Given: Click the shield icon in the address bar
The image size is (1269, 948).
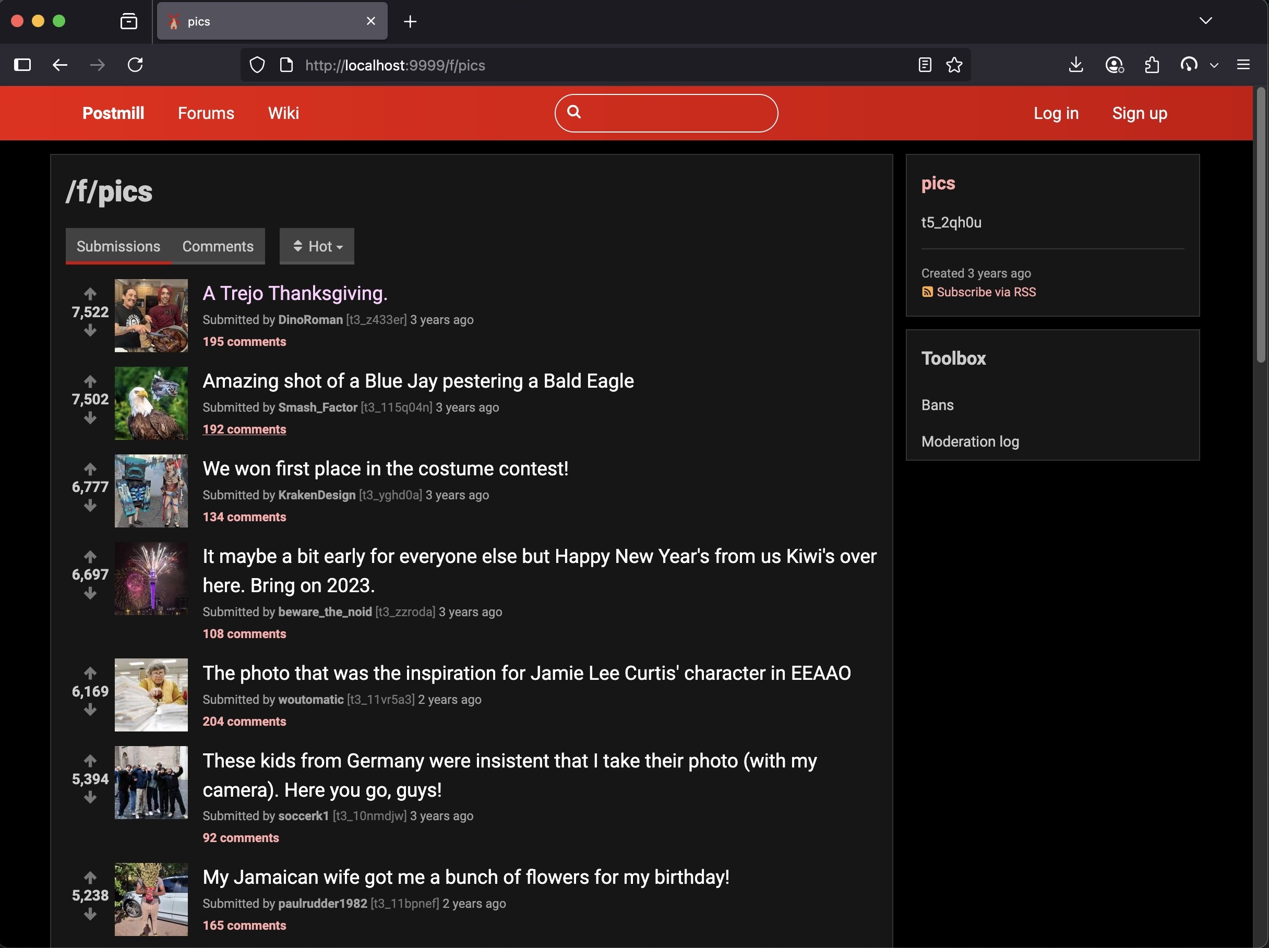Looking at the screenshot, I should tap(256, 65).
